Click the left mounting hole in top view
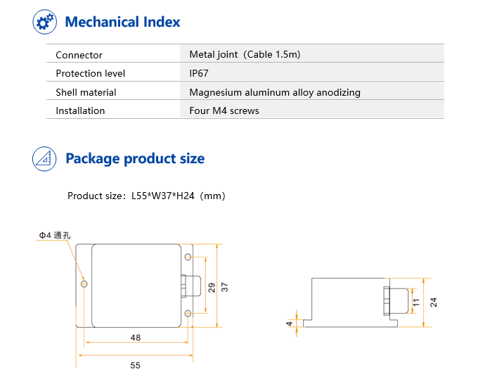This screenshot has width=492, height=387. (x=84, y=284)
